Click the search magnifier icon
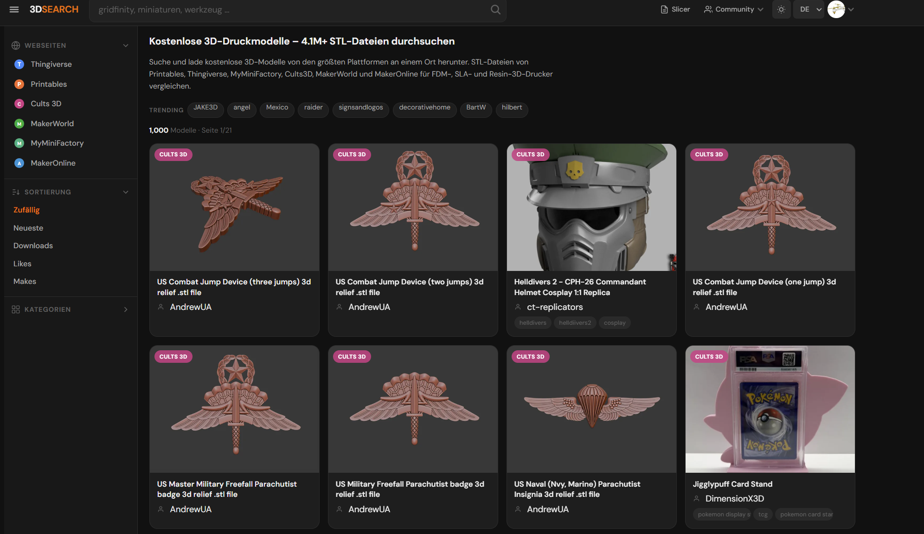 tap(494, 9)
